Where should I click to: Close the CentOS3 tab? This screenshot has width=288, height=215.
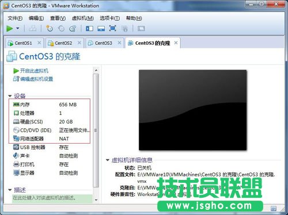click(x=119, y=43)
